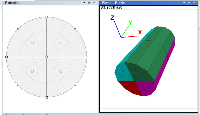The height and width of the screenshot is (115, 200).
Task: Click the blue Z axis label
Action: click(x=112, y=17)
